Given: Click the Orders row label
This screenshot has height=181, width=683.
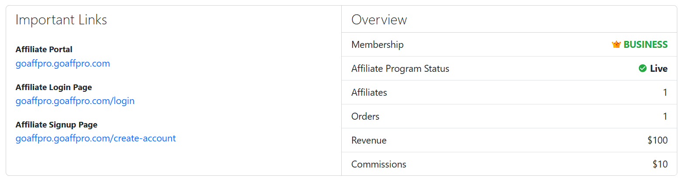Looking at the screenshot, I should (x=365, y=116).
